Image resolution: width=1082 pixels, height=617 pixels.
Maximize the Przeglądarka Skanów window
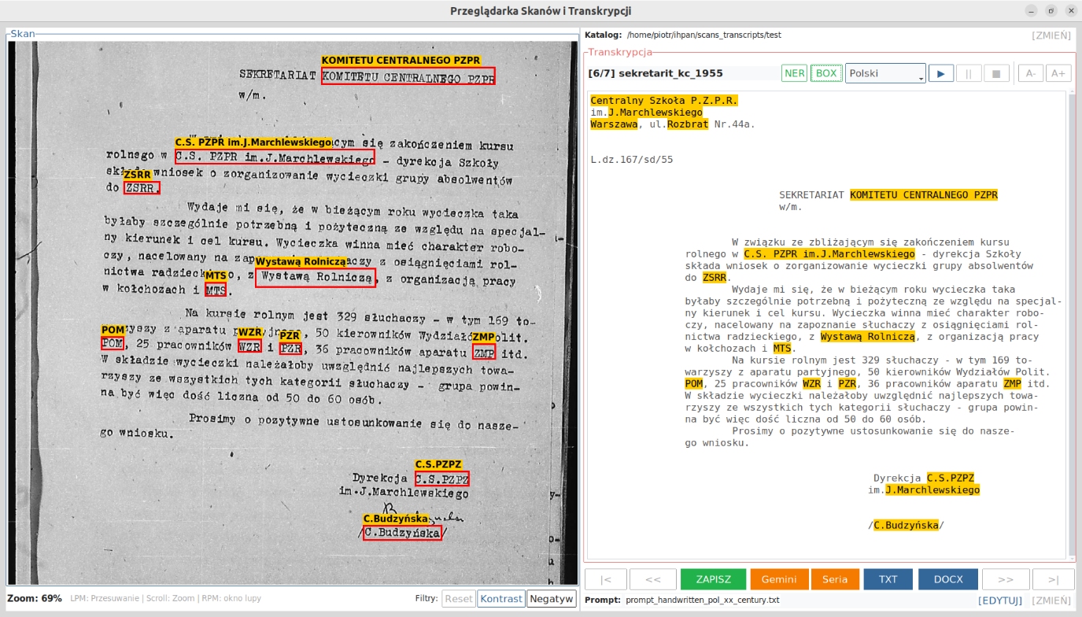click(x=1051, y=10)
